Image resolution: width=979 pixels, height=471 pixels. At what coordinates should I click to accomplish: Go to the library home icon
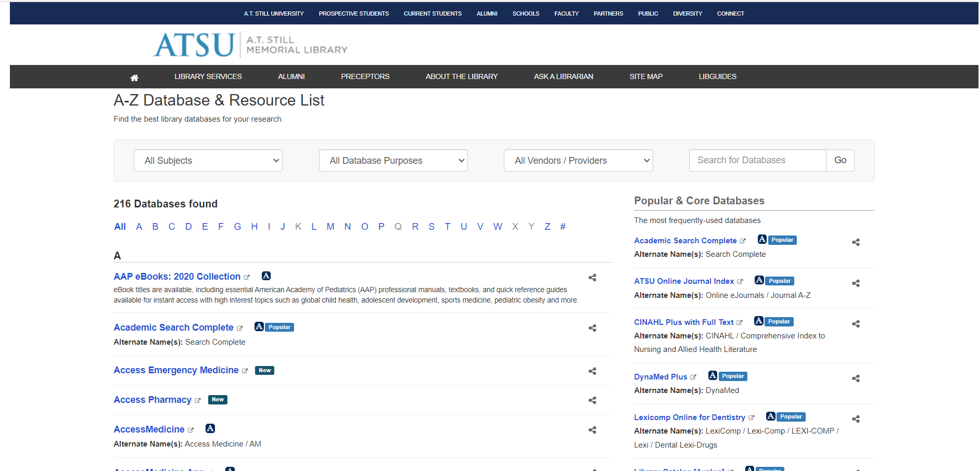pyautogui.click(x=134, y=77)
